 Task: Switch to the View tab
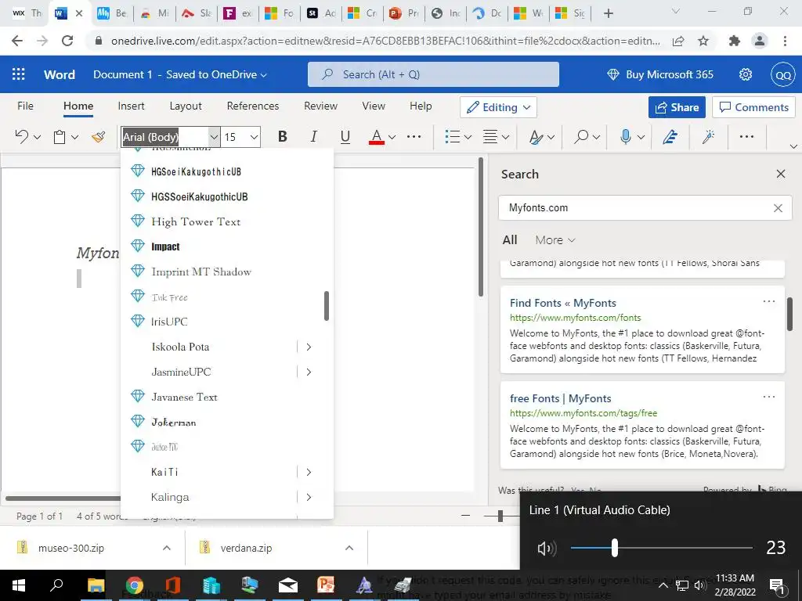pos(374,106)
